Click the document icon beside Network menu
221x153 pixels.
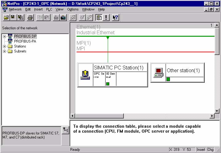5,9
